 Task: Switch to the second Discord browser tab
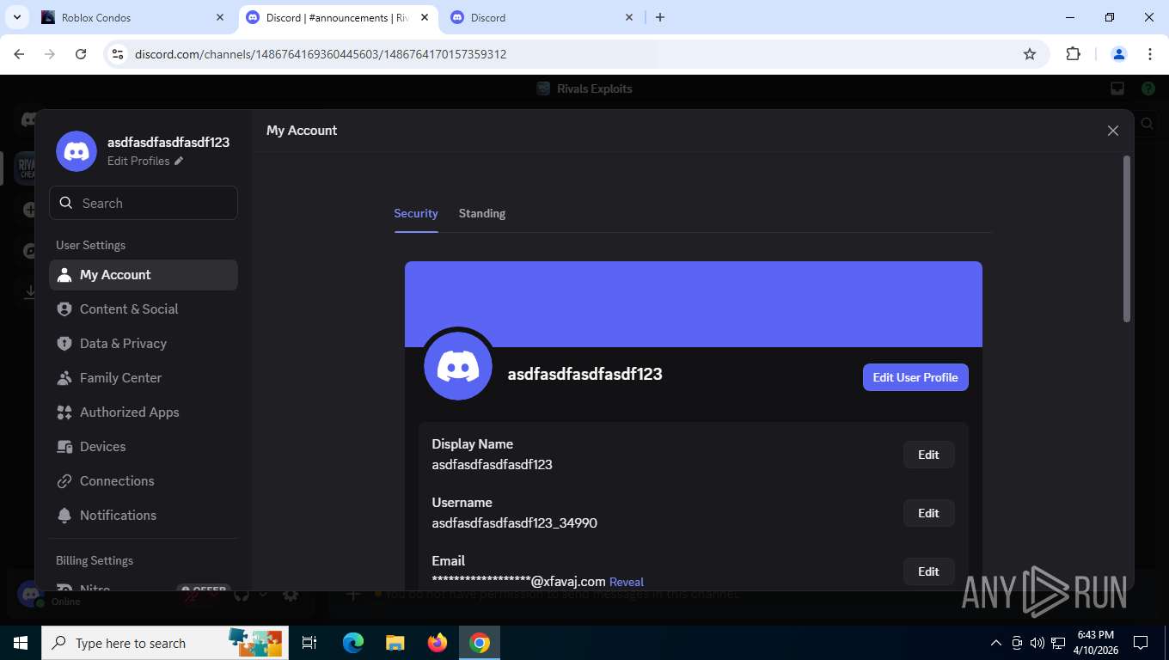click(542, 17)
